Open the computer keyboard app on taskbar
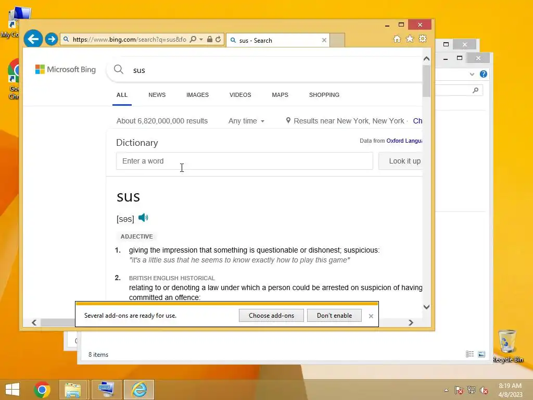The height and width of the screenshot is (400, 533). point(106,390)
